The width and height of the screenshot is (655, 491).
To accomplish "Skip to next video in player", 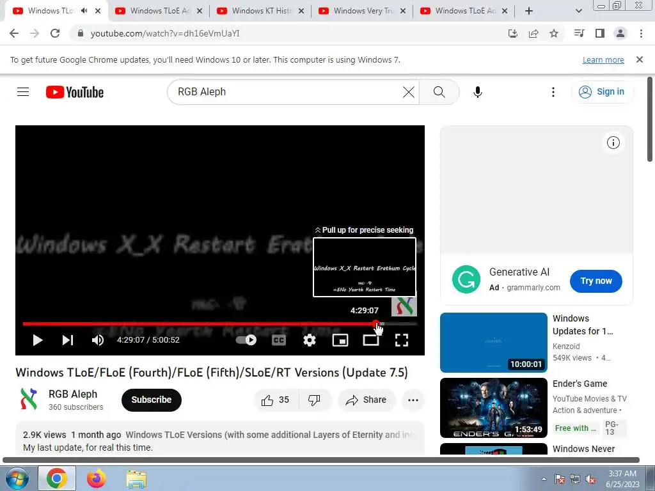I will [x=68, y=340].
